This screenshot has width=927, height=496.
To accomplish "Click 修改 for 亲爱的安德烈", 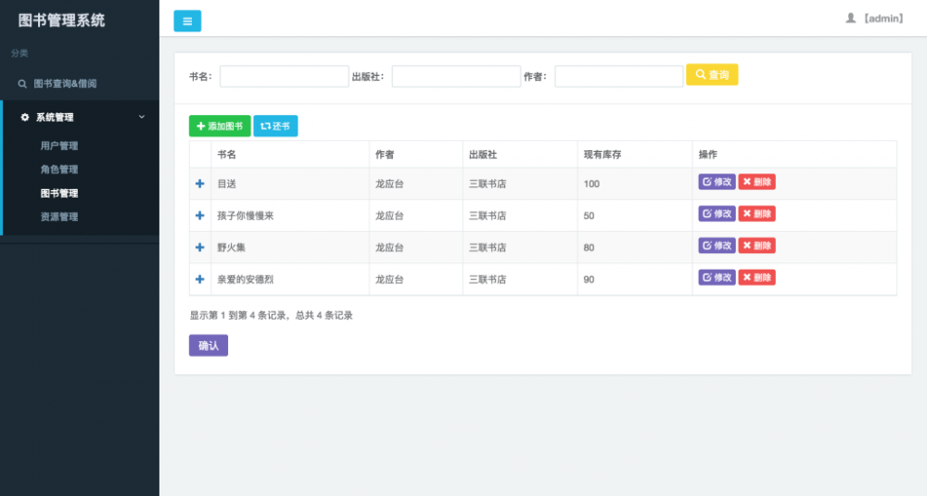I will click(717, 277).
